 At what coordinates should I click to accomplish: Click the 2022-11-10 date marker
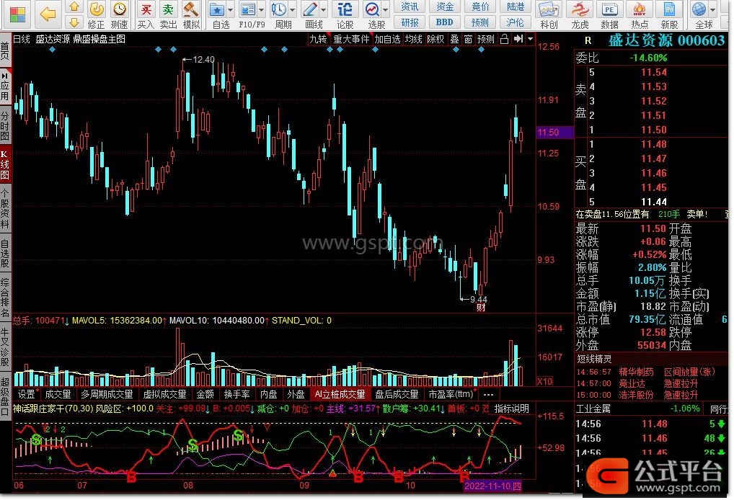pos(492,486)
